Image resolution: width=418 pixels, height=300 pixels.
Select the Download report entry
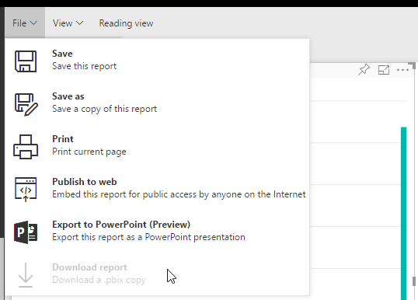click(x=157, y=274)
